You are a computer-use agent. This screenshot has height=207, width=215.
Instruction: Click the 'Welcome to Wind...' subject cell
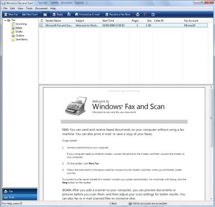click(87, 25)
